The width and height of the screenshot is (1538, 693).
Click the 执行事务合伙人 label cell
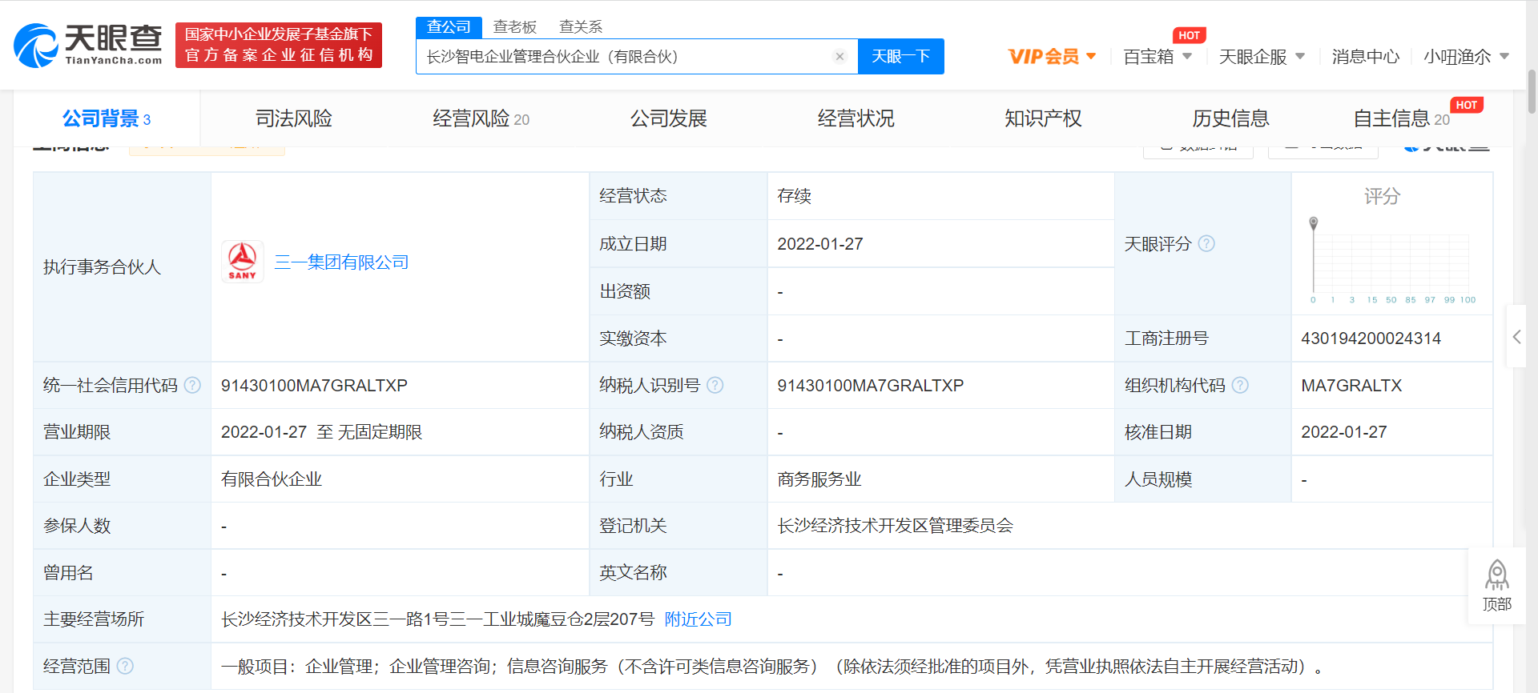[122, 266]
